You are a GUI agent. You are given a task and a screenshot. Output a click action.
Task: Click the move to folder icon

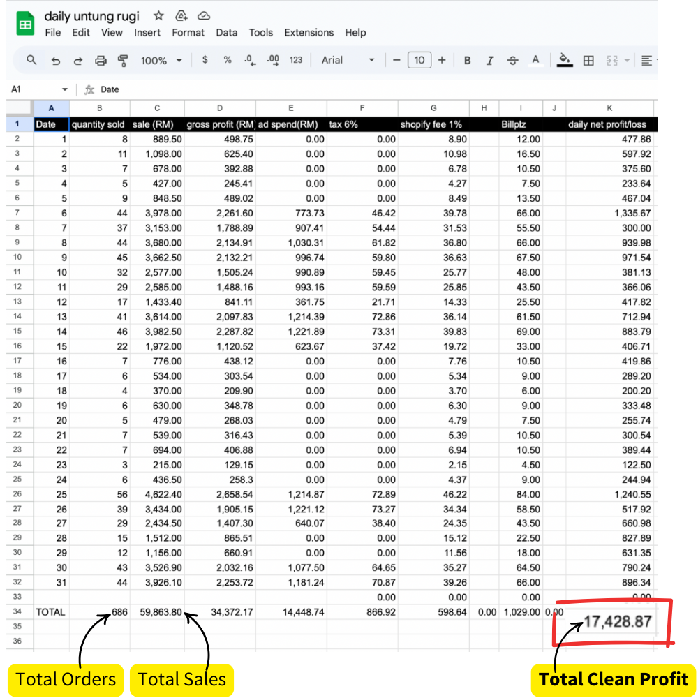coord(181,15)
